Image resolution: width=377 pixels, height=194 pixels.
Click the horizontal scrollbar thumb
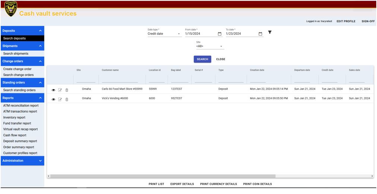[163, 176]
